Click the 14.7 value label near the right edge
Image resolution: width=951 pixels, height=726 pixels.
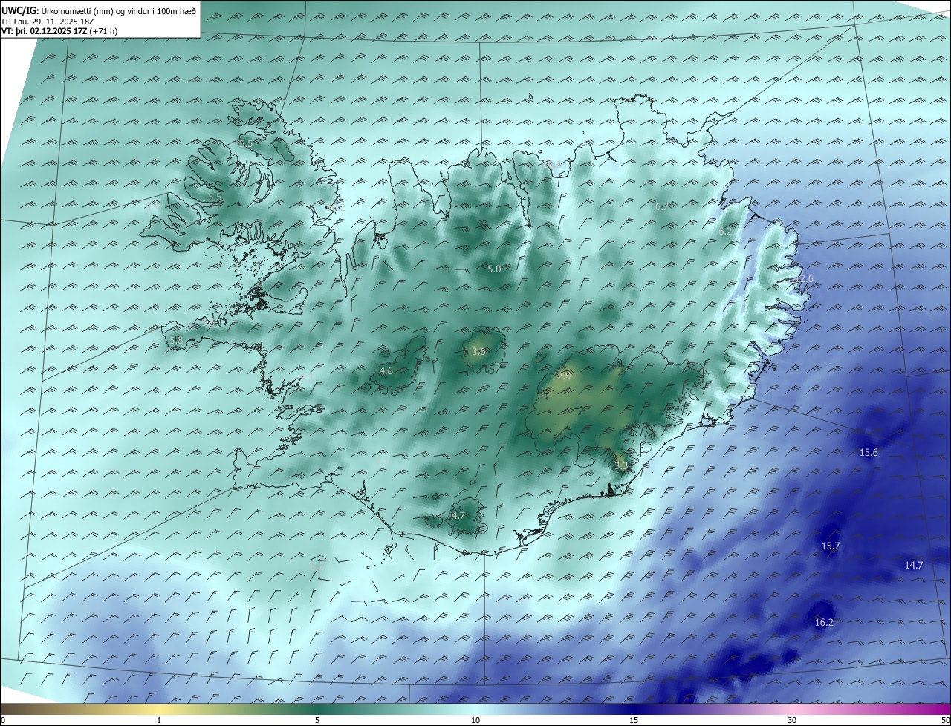[x=913, y=565]
